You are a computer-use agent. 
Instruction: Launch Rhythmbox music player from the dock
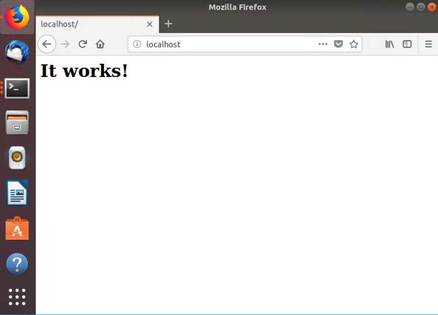pos(17,158)
